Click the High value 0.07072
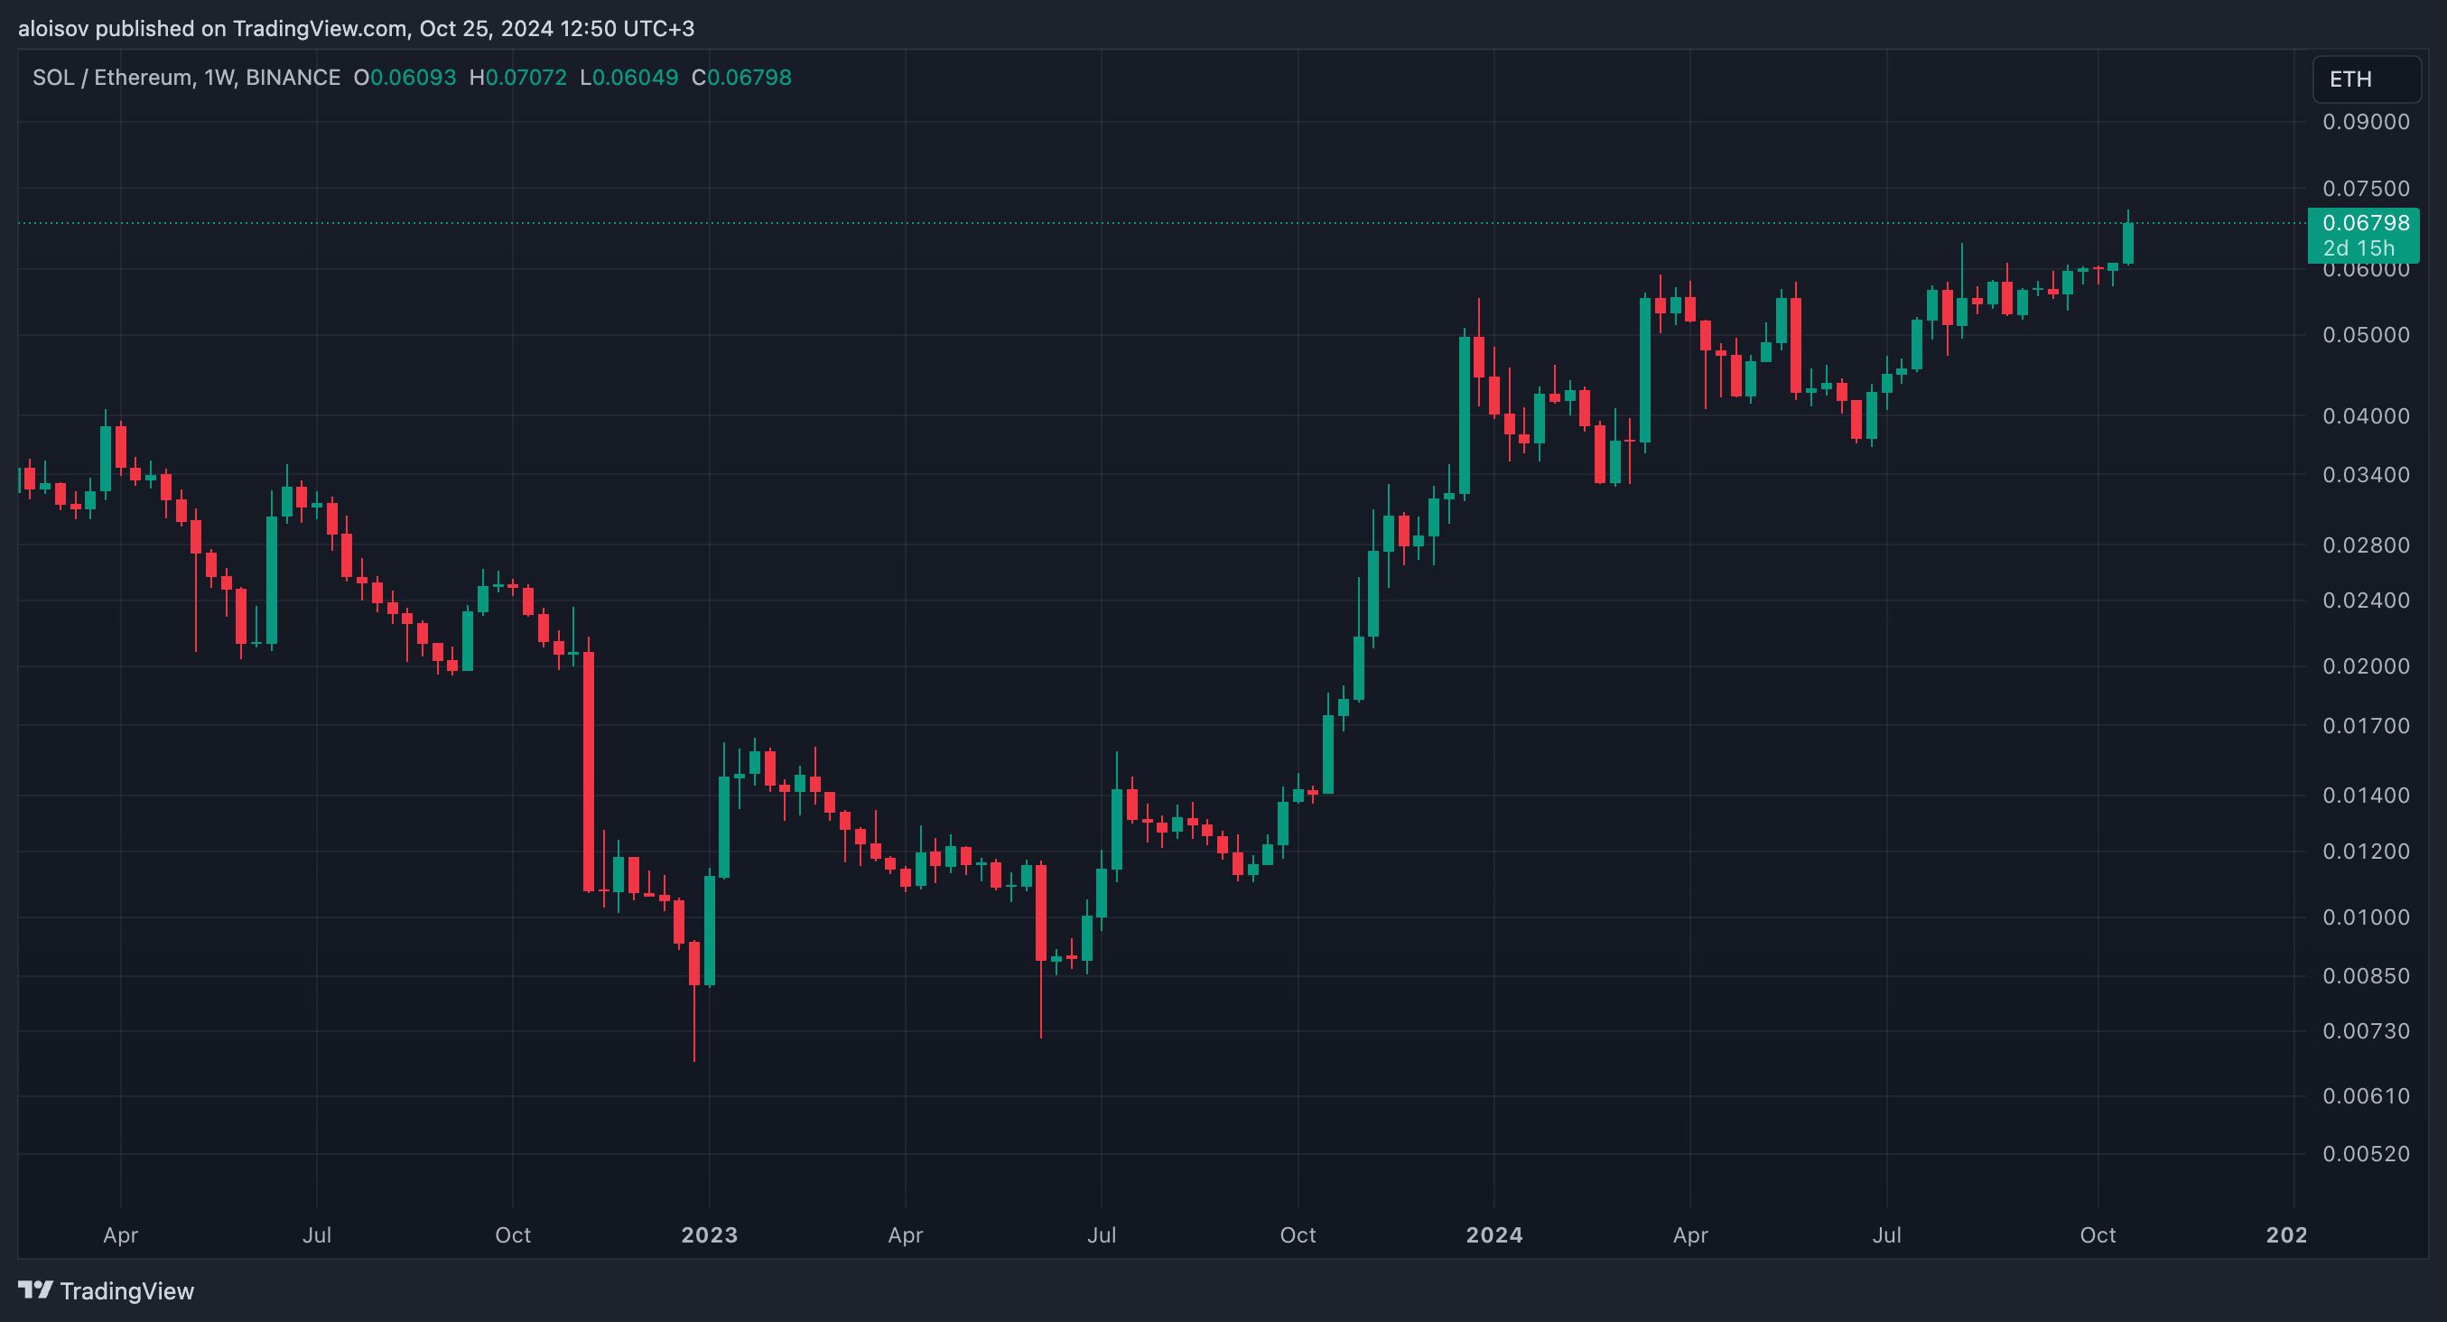The width and height of the screenshot is (2447, 1322). tap(526, 78)
